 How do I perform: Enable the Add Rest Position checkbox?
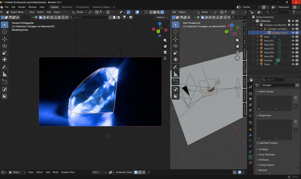258,143
